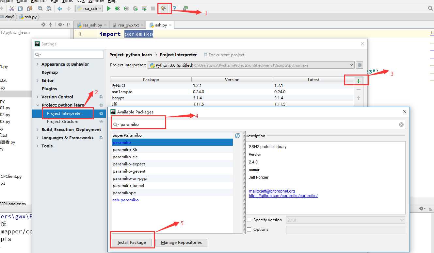Hide the Project tool window
434x253 pixels.
69,25
